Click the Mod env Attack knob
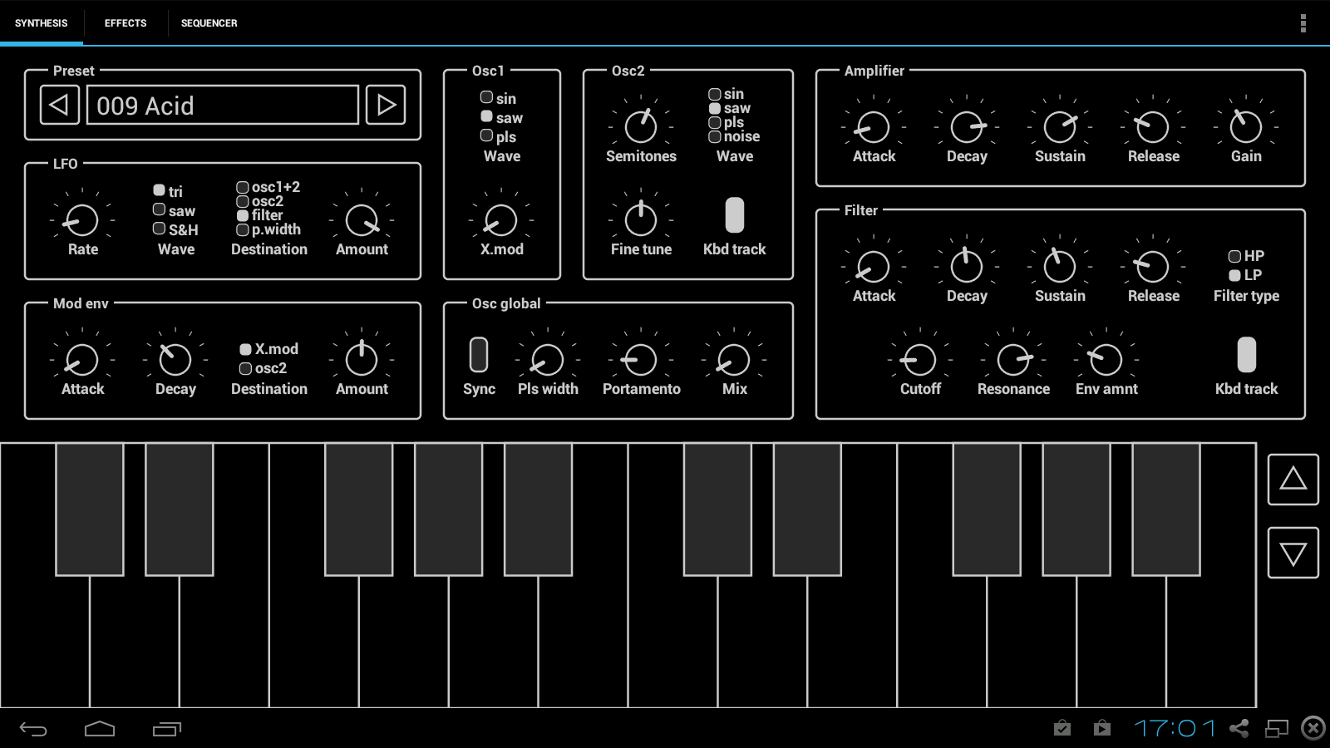Image resolution: width=1330 pixels, height=748 pixels. point(83,360)
